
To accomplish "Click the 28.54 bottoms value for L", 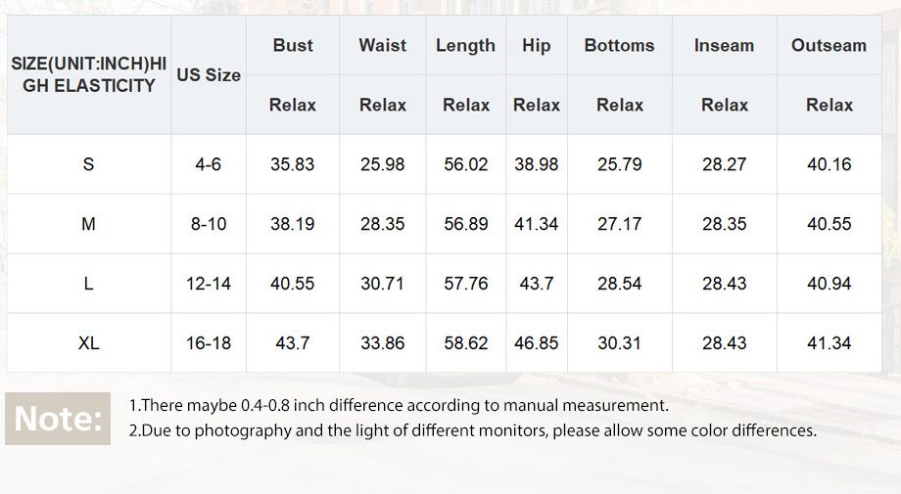I will point(619,284).
